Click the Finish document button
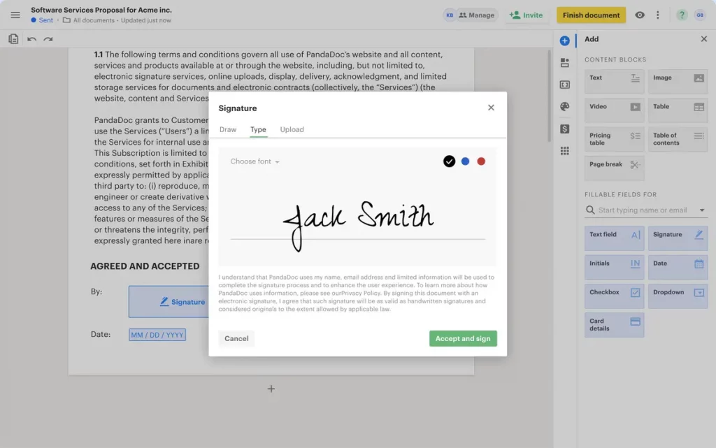716x448 pixels. point(591,15)
